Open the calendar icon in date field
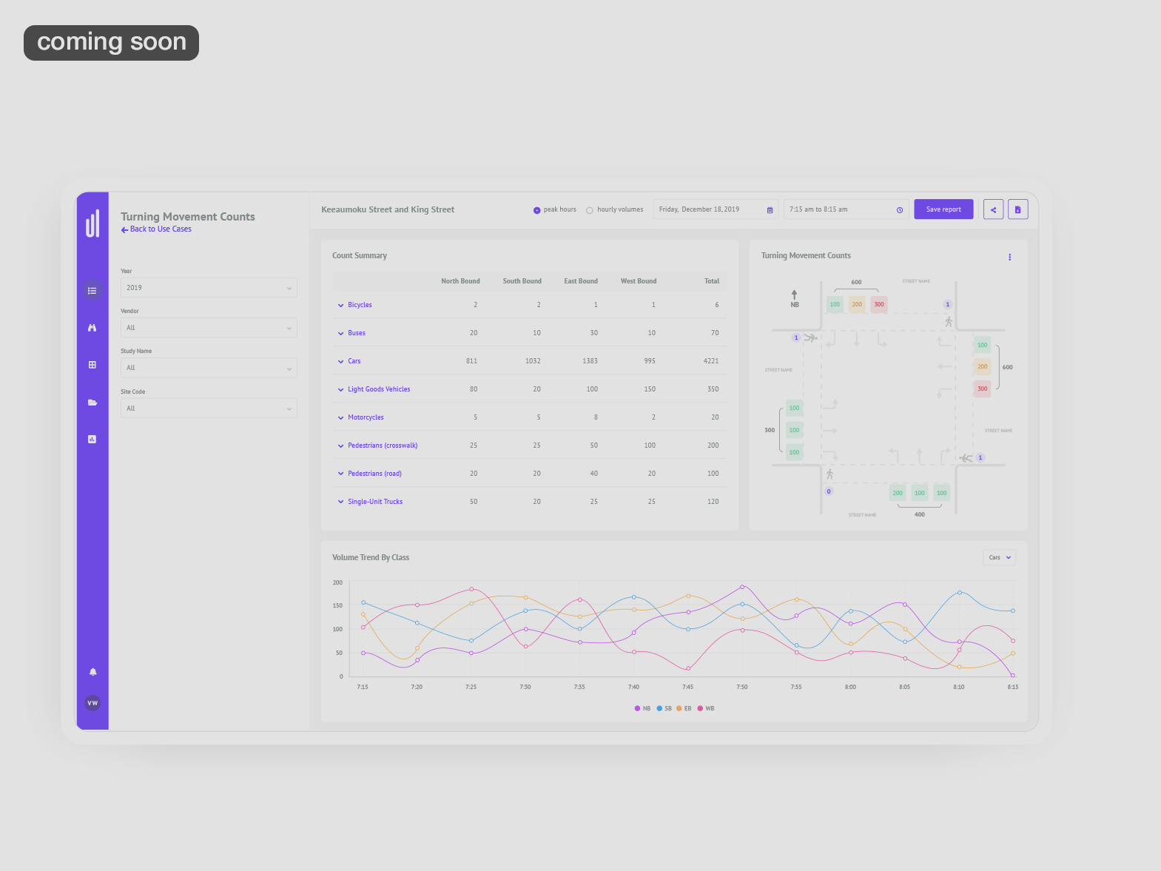The width and height of the screenshot is (1161, 871). coord(770,210)
